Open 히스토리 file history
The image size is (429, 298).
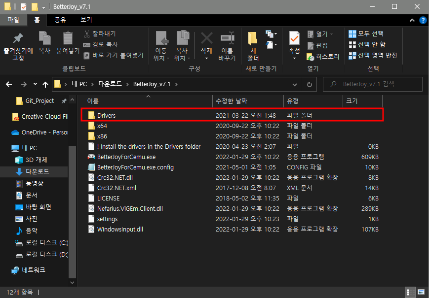coord(323,57)
